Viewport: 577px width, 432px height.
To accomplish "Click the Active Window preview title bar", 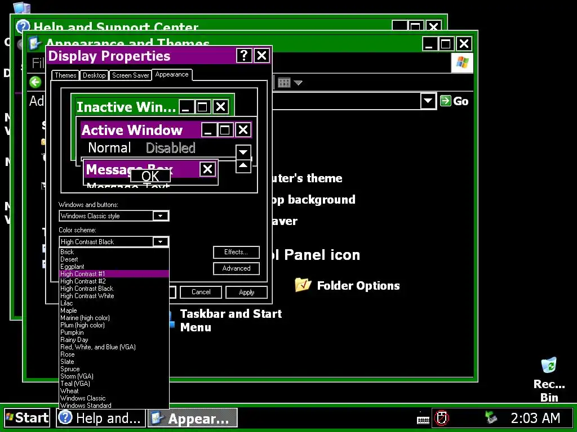I will click(166, 130).
